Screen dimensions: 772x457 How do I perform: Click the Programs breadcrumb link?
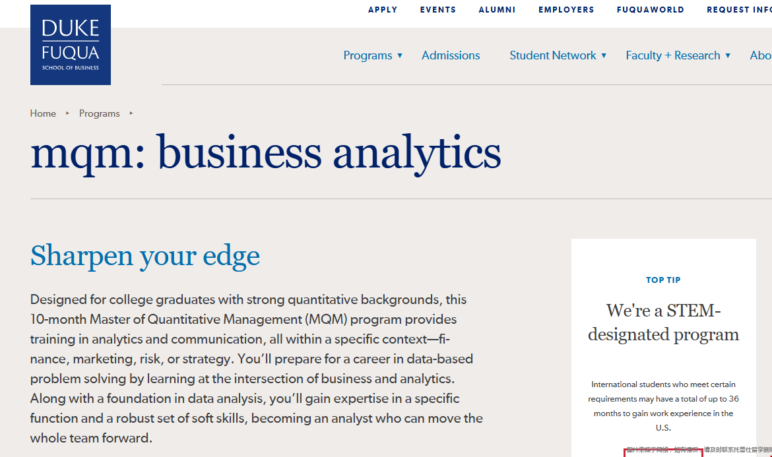[100, 113]
